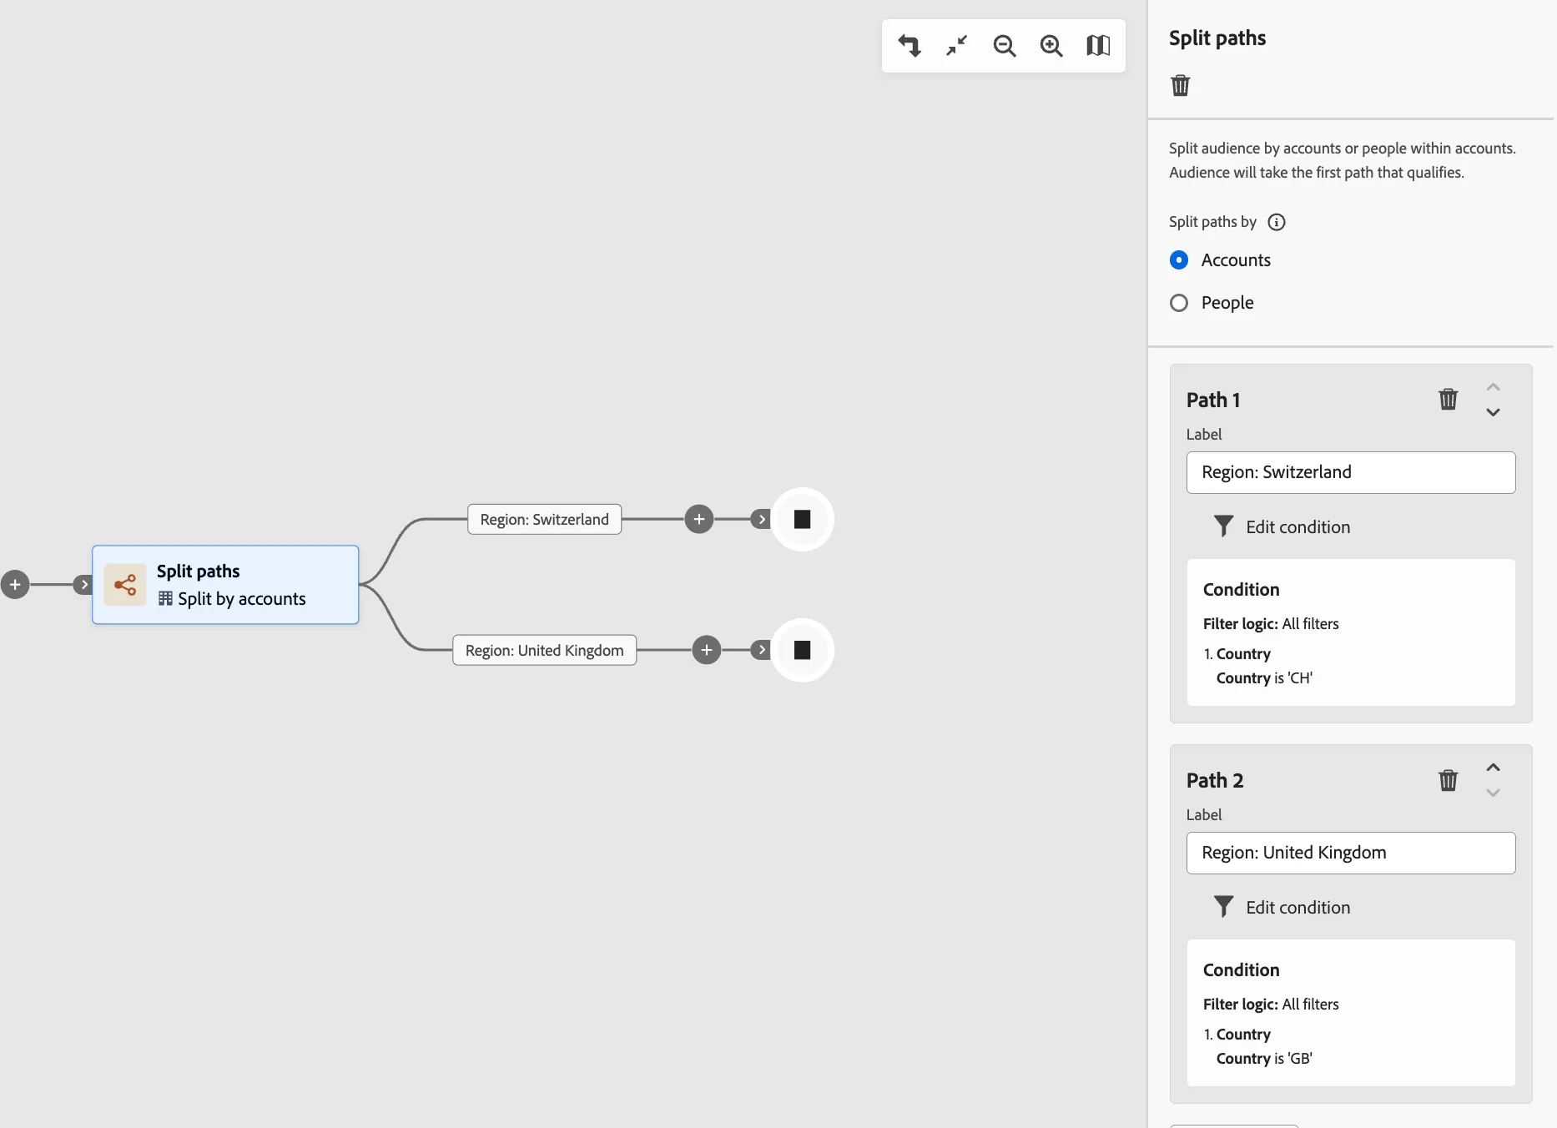Add a node on the United Kingdom path
The width and height of the screenshot is (1557, 1128).
point(707,650)
